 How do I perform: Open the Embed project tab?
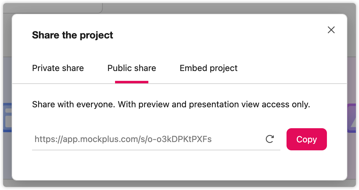tap(208, 68)
